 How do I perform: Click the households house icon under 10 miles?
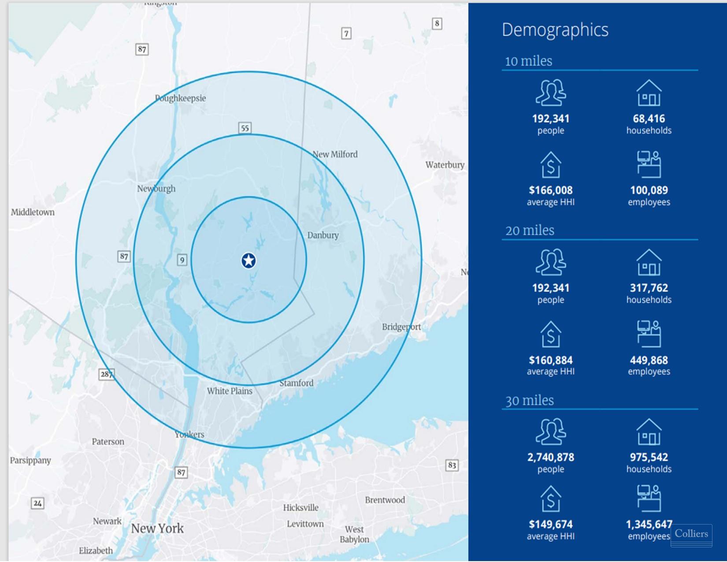(x=649, y=93)
